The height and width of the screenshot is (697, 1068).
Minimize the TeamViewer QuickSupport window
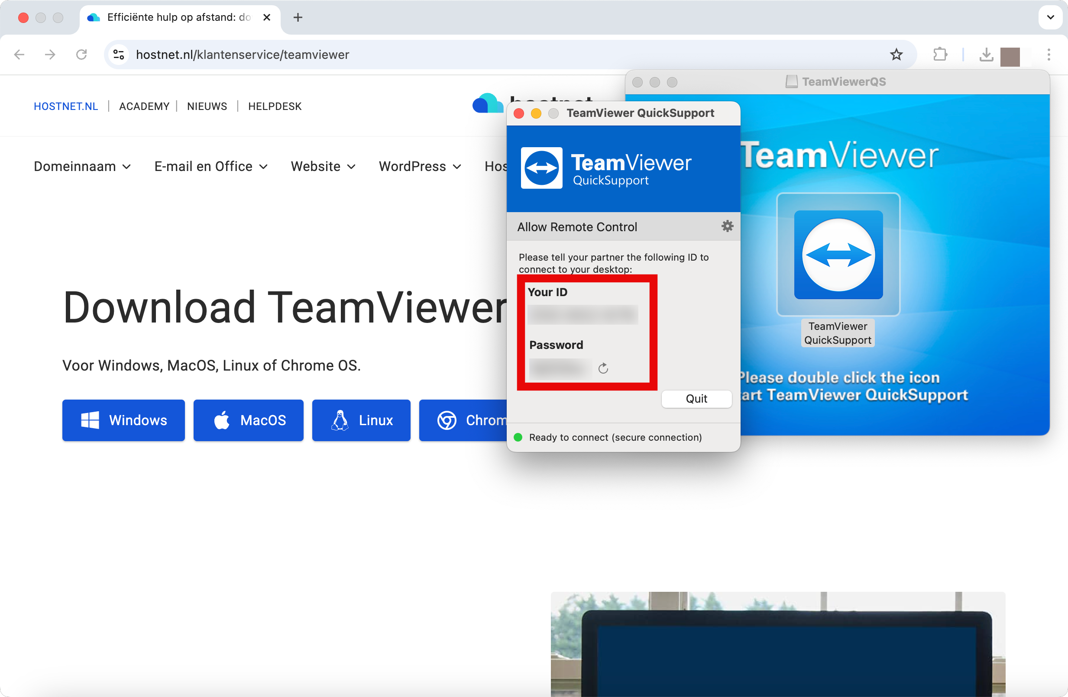pos(536,113)
